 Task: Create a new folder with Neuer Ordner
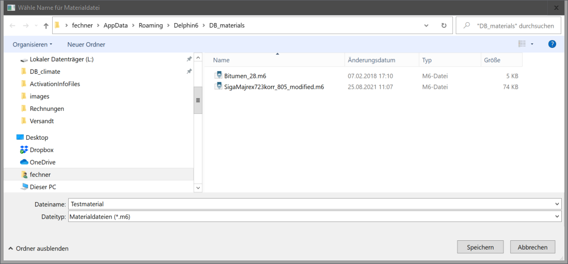point(86,44)
